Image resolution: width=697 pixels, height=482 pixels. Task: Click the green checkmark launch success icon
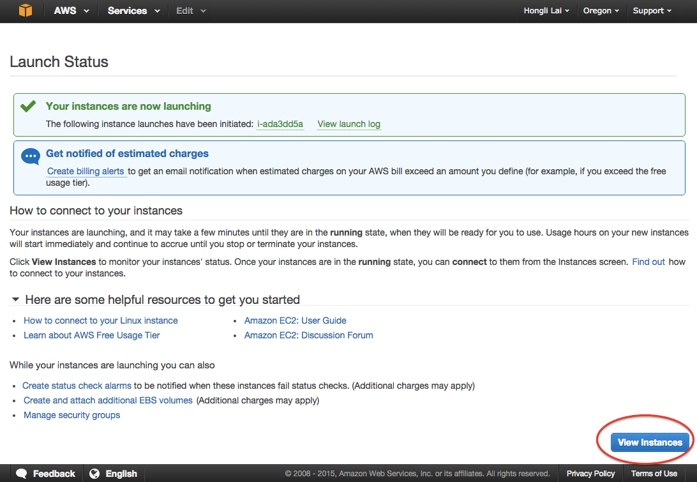[x=28, y=106]
